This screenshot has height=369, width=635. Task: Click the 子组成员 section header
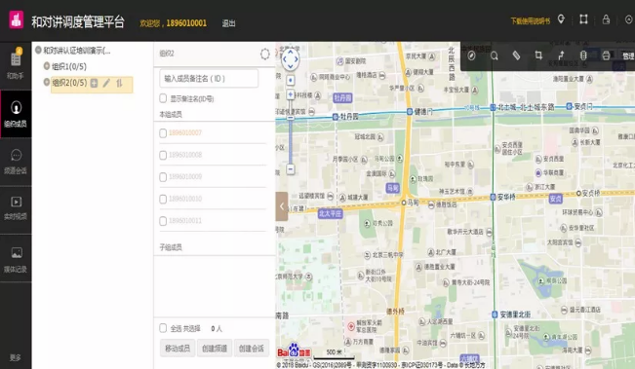171,247
